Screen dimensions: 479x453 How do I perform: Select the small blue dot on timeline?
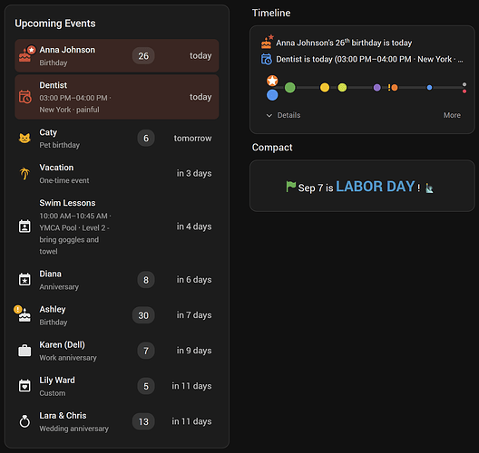[x=429, y=88]
